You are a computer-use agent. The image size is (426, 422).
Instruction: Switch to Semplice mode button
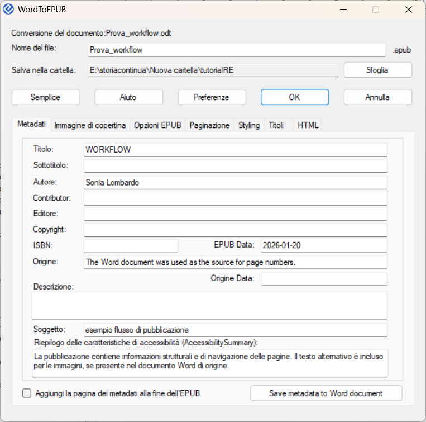(x=46, y=97)
